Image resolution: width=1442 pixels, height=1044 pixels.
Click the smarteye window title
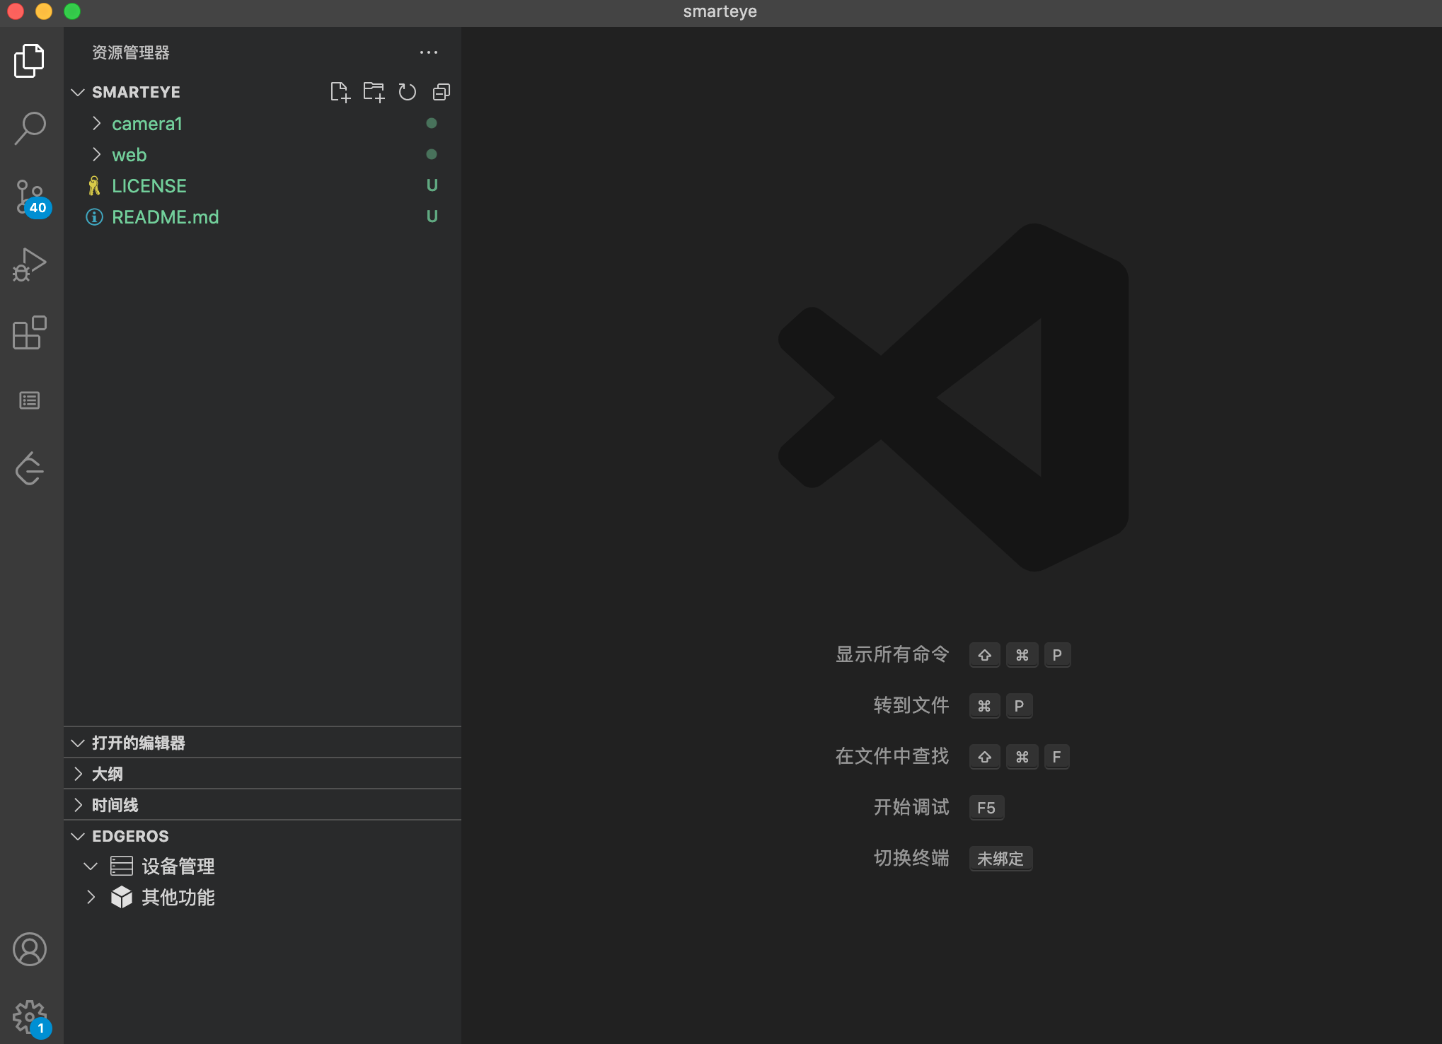point(720,11)
